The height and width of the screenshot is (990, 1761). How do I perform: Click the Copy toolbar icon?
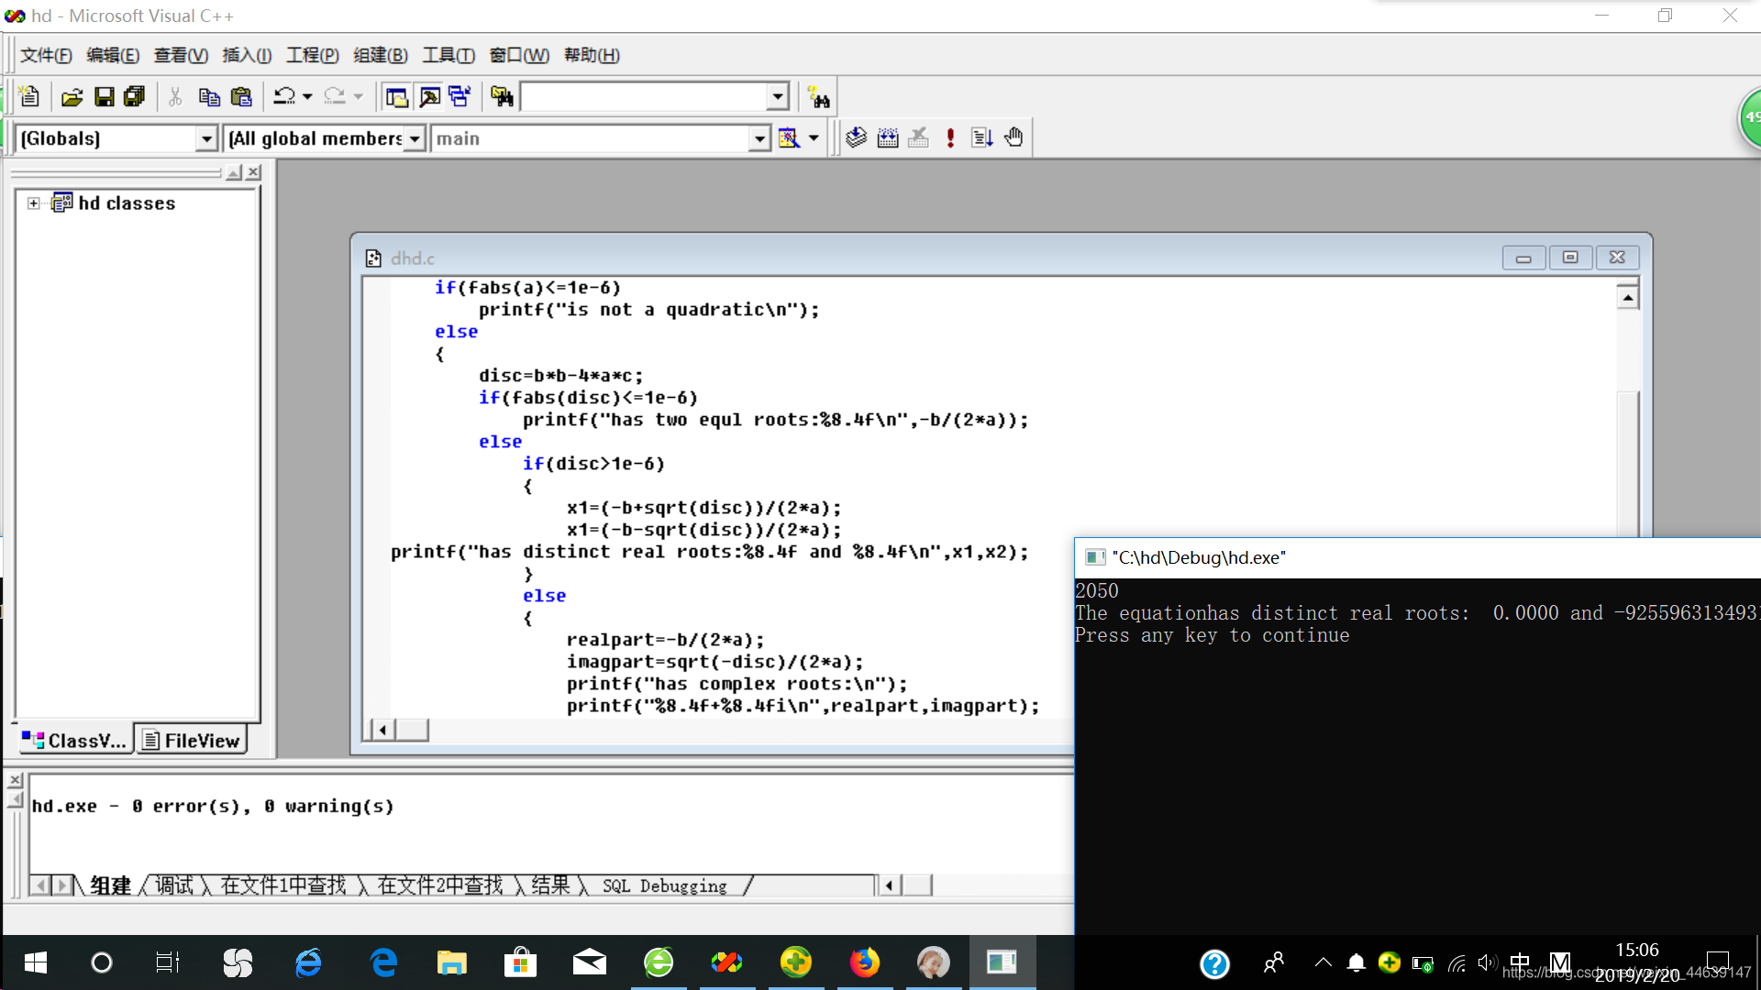coord(209,96)
